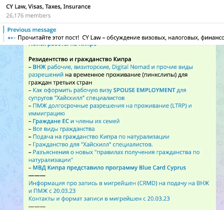Open the "Все виды гражданства" link
The height and width of the screenshot is (210, 224).
[x=64, y=129]
